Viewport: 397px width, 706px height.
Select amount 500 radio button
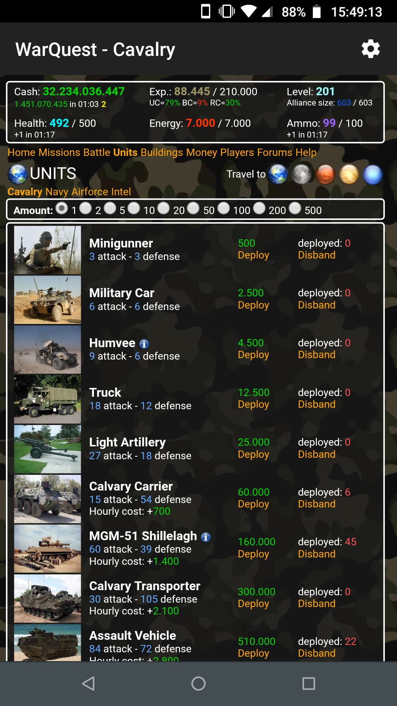(x=295, y=208)
